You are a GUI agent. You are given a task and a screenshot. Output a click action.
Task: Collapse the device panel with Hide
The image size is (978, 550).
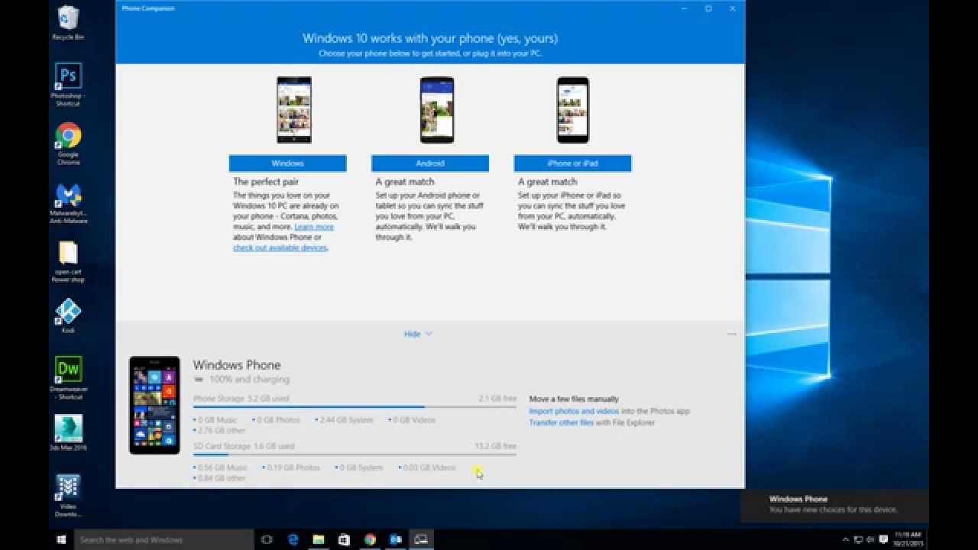point(418,334)
